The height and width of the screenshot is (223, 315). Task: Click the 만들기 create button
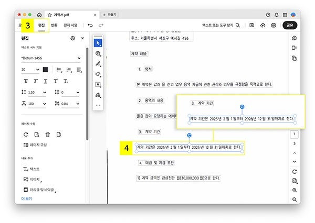110,15
